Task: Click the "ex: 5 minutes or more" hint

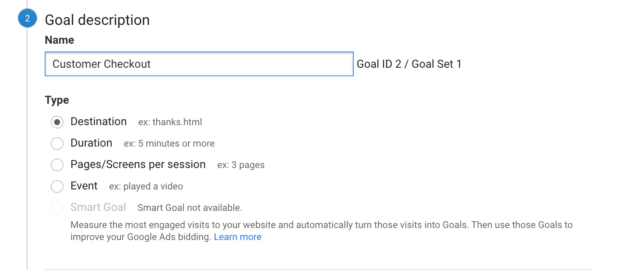Action: coord(169,144)
